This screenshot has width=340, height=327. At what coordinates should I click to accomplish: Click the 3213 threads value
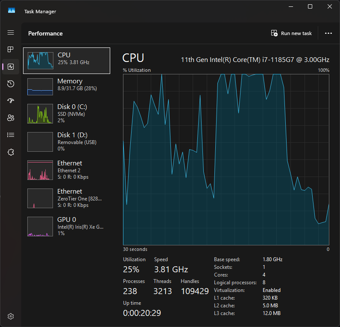[162, 291]
